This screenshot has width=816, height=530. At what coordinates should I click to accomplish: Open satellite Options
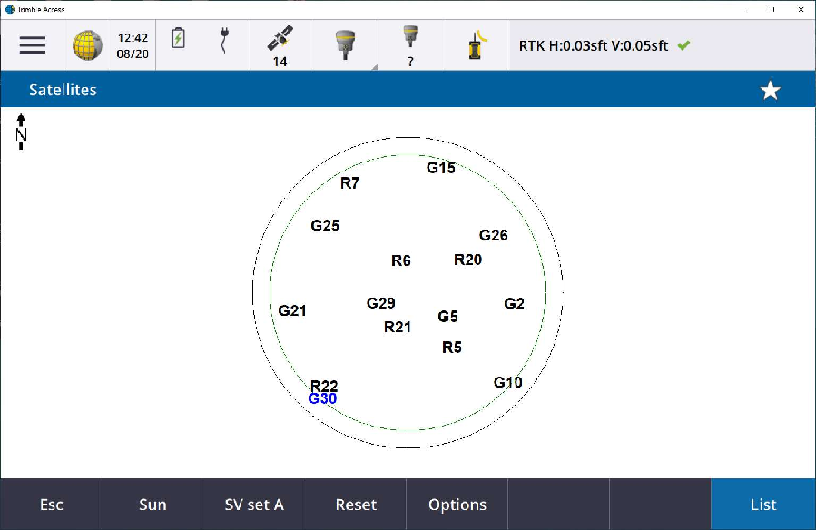(x=457, y=505)
